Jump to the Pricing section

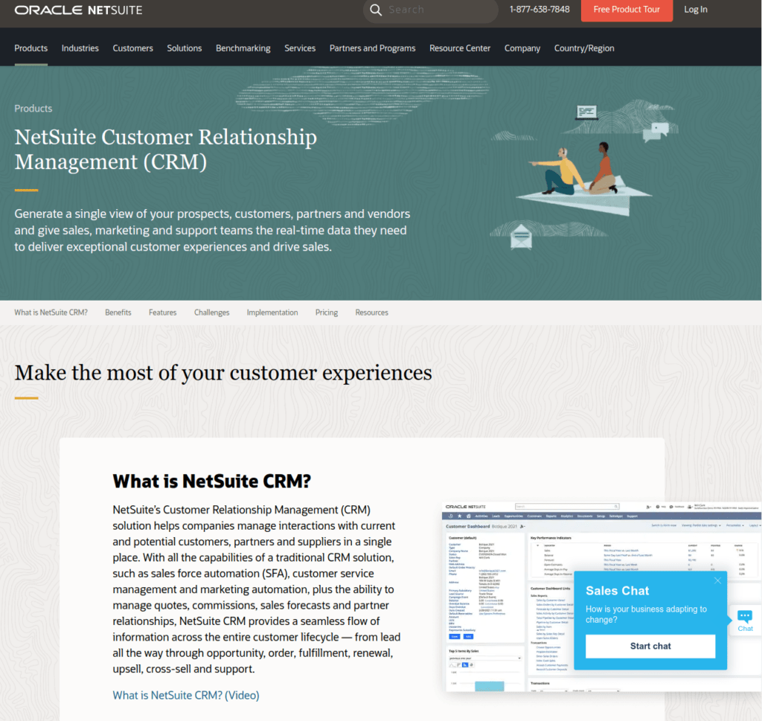pos(327,313)
